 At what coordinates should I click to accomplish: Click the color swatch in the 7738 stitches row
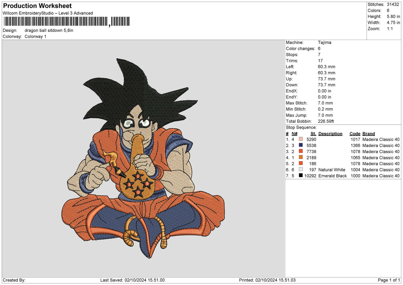click(301, 151)
